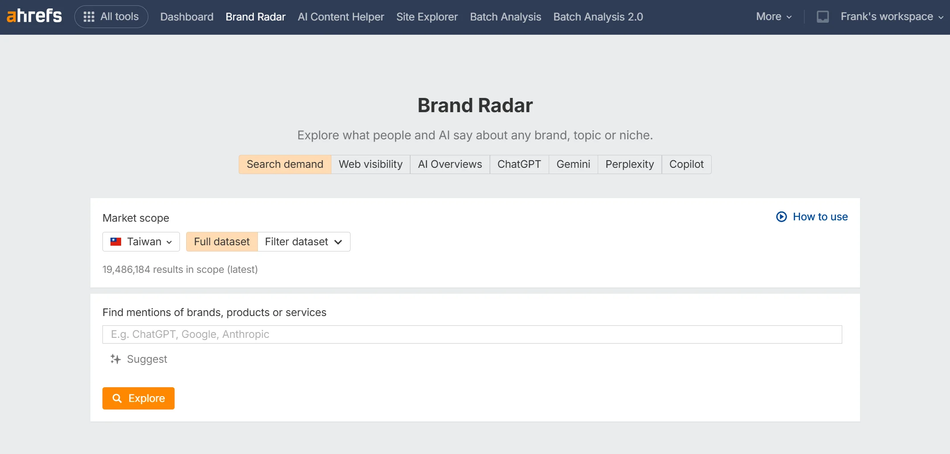Viewport: 950px width, 454px height.
Task: Switch to Search demand mode
Action: [285, 164]
